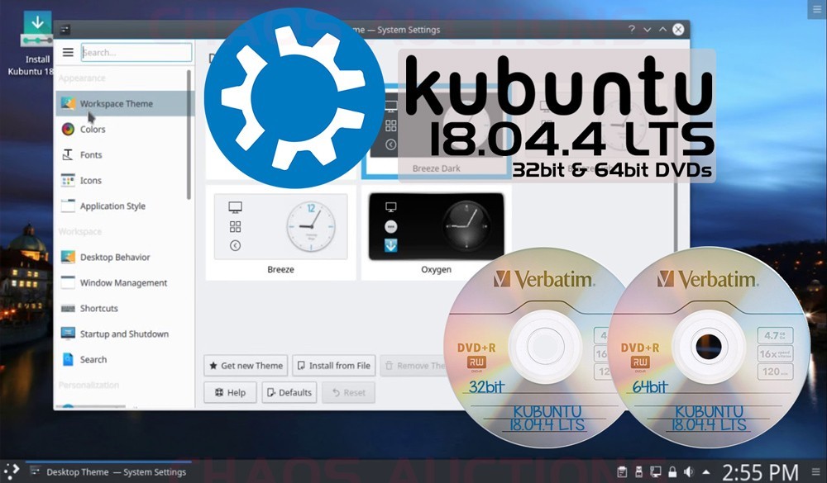827x483 pixels.
Task: Open the Shortcuts settings module
Action: point(124,308)
